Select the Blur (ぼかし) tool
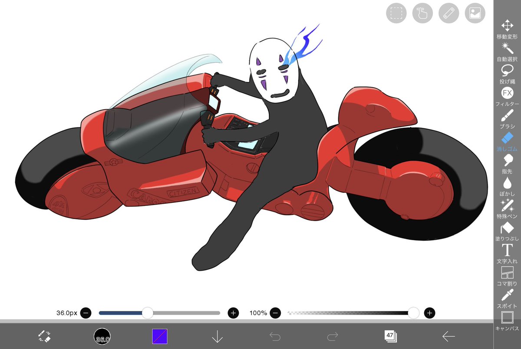 (507, 187)
